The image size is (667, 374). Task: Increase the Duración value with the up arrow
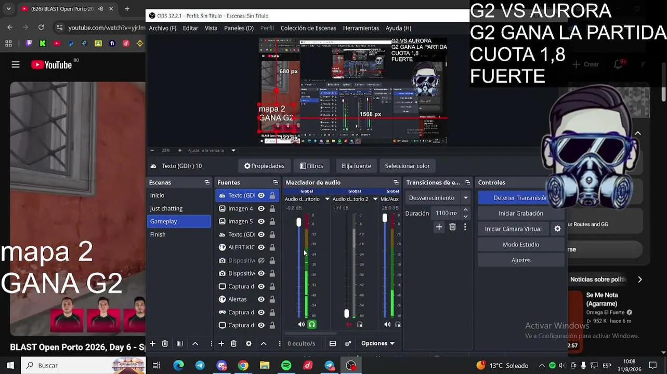click(x=465, y=210)
